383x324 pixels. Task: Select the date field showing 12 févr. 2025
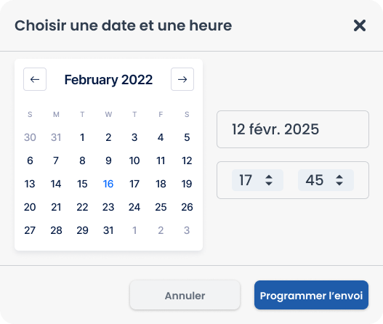click(293, 129)
